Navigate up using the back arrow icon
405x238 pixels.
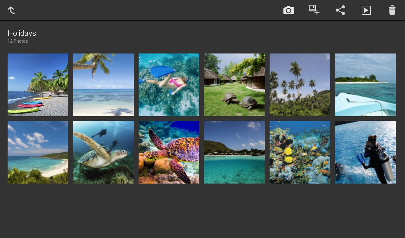coord(11,10)
